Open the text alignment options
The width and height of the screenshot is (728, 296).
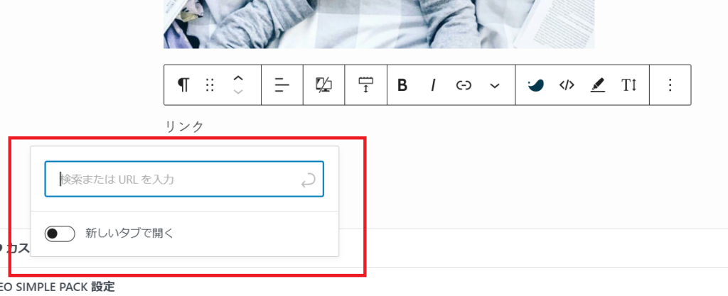[x=282, y=85]
